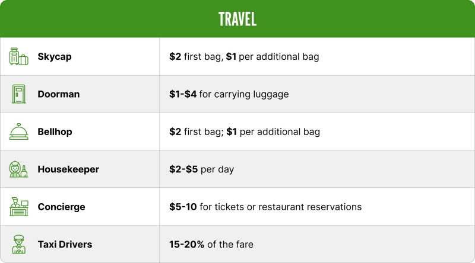The width and height of the screenshot is (475, 263).
Task: Click the Housekeeper icon
Action: click(19, 169)
